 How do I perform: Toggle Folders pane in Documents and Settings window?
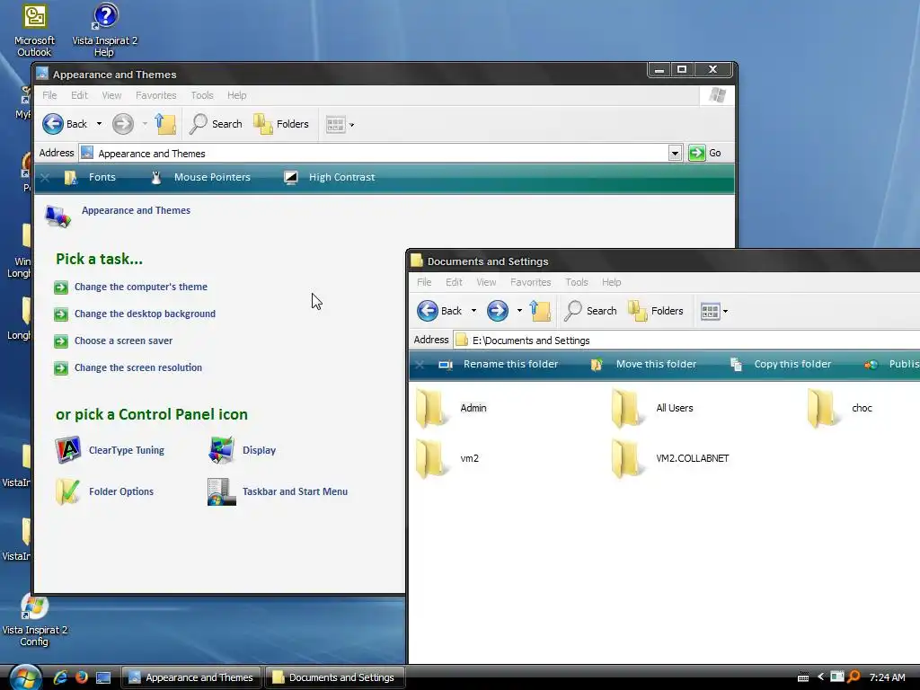tap(655, 310)
